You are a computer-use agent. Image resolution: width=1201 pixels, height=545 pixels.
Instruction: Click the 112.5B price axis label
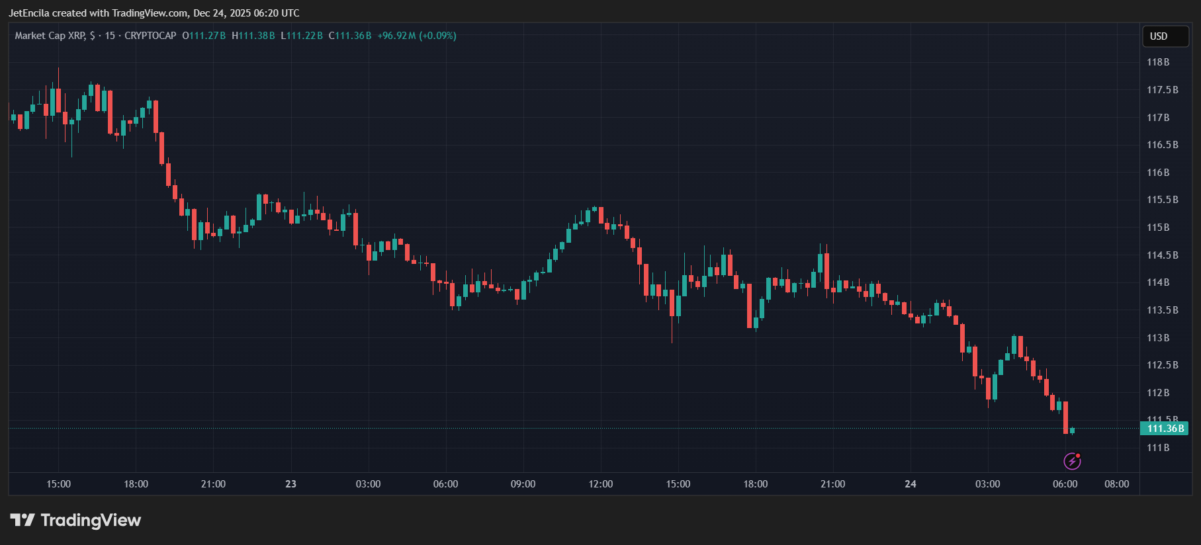1163,365
